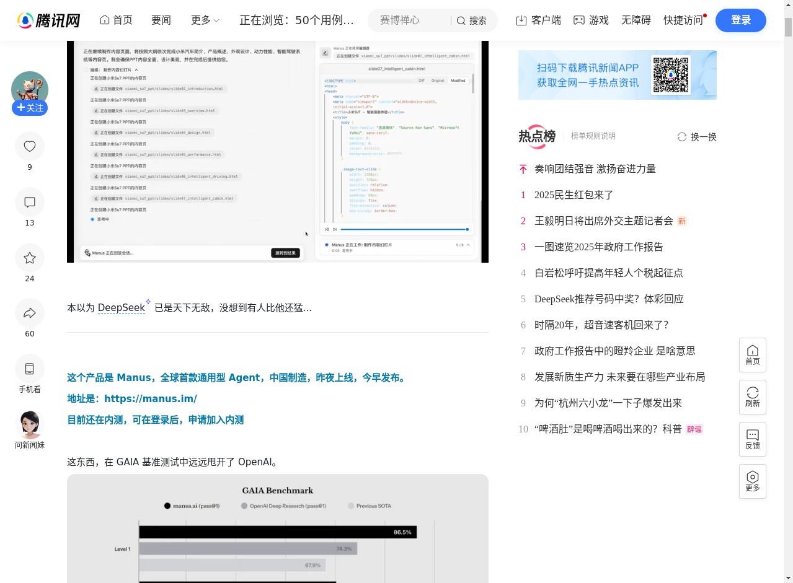The height and width of the screenshot is (583, 793).
Task: Visit the manus.im link
Action: 151,398
